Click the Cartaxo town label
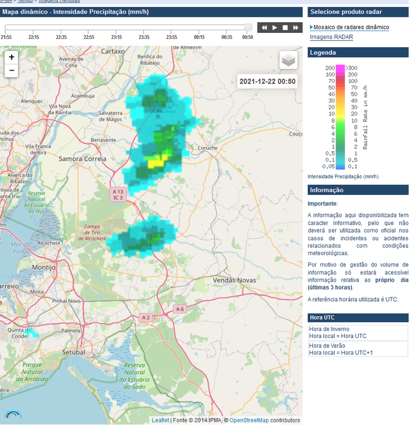Image resolution: width=410 pixels, height=425 pixels. [113, 51]
